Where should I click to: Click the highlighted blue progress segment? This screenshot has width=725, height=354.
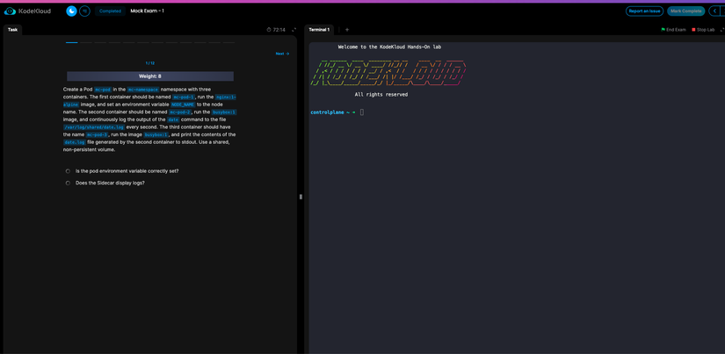point(72,42)
